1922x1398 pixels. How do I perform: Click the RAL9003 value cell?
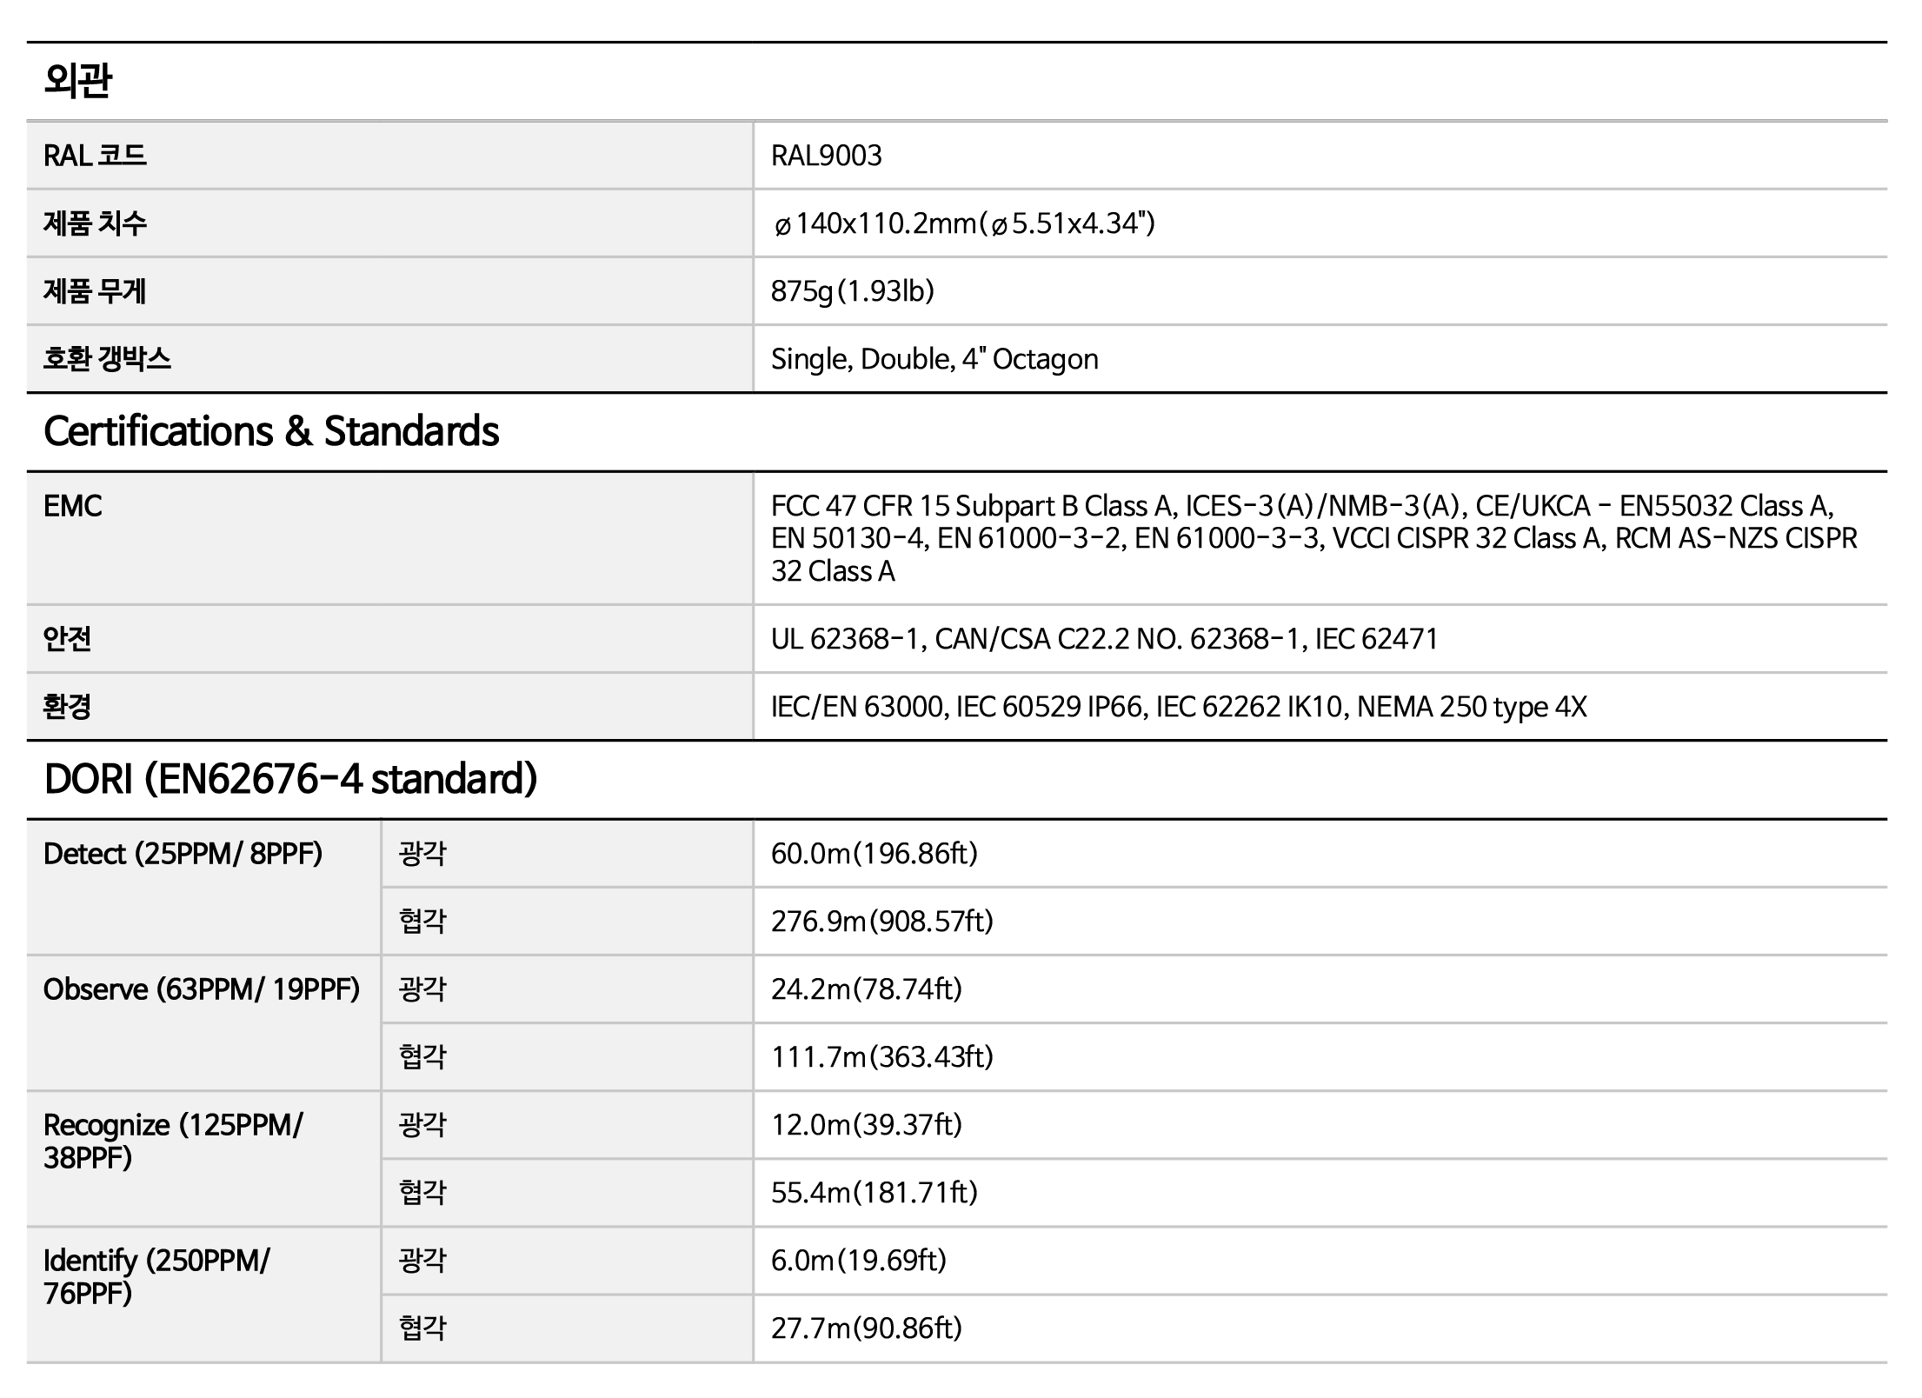826,156
